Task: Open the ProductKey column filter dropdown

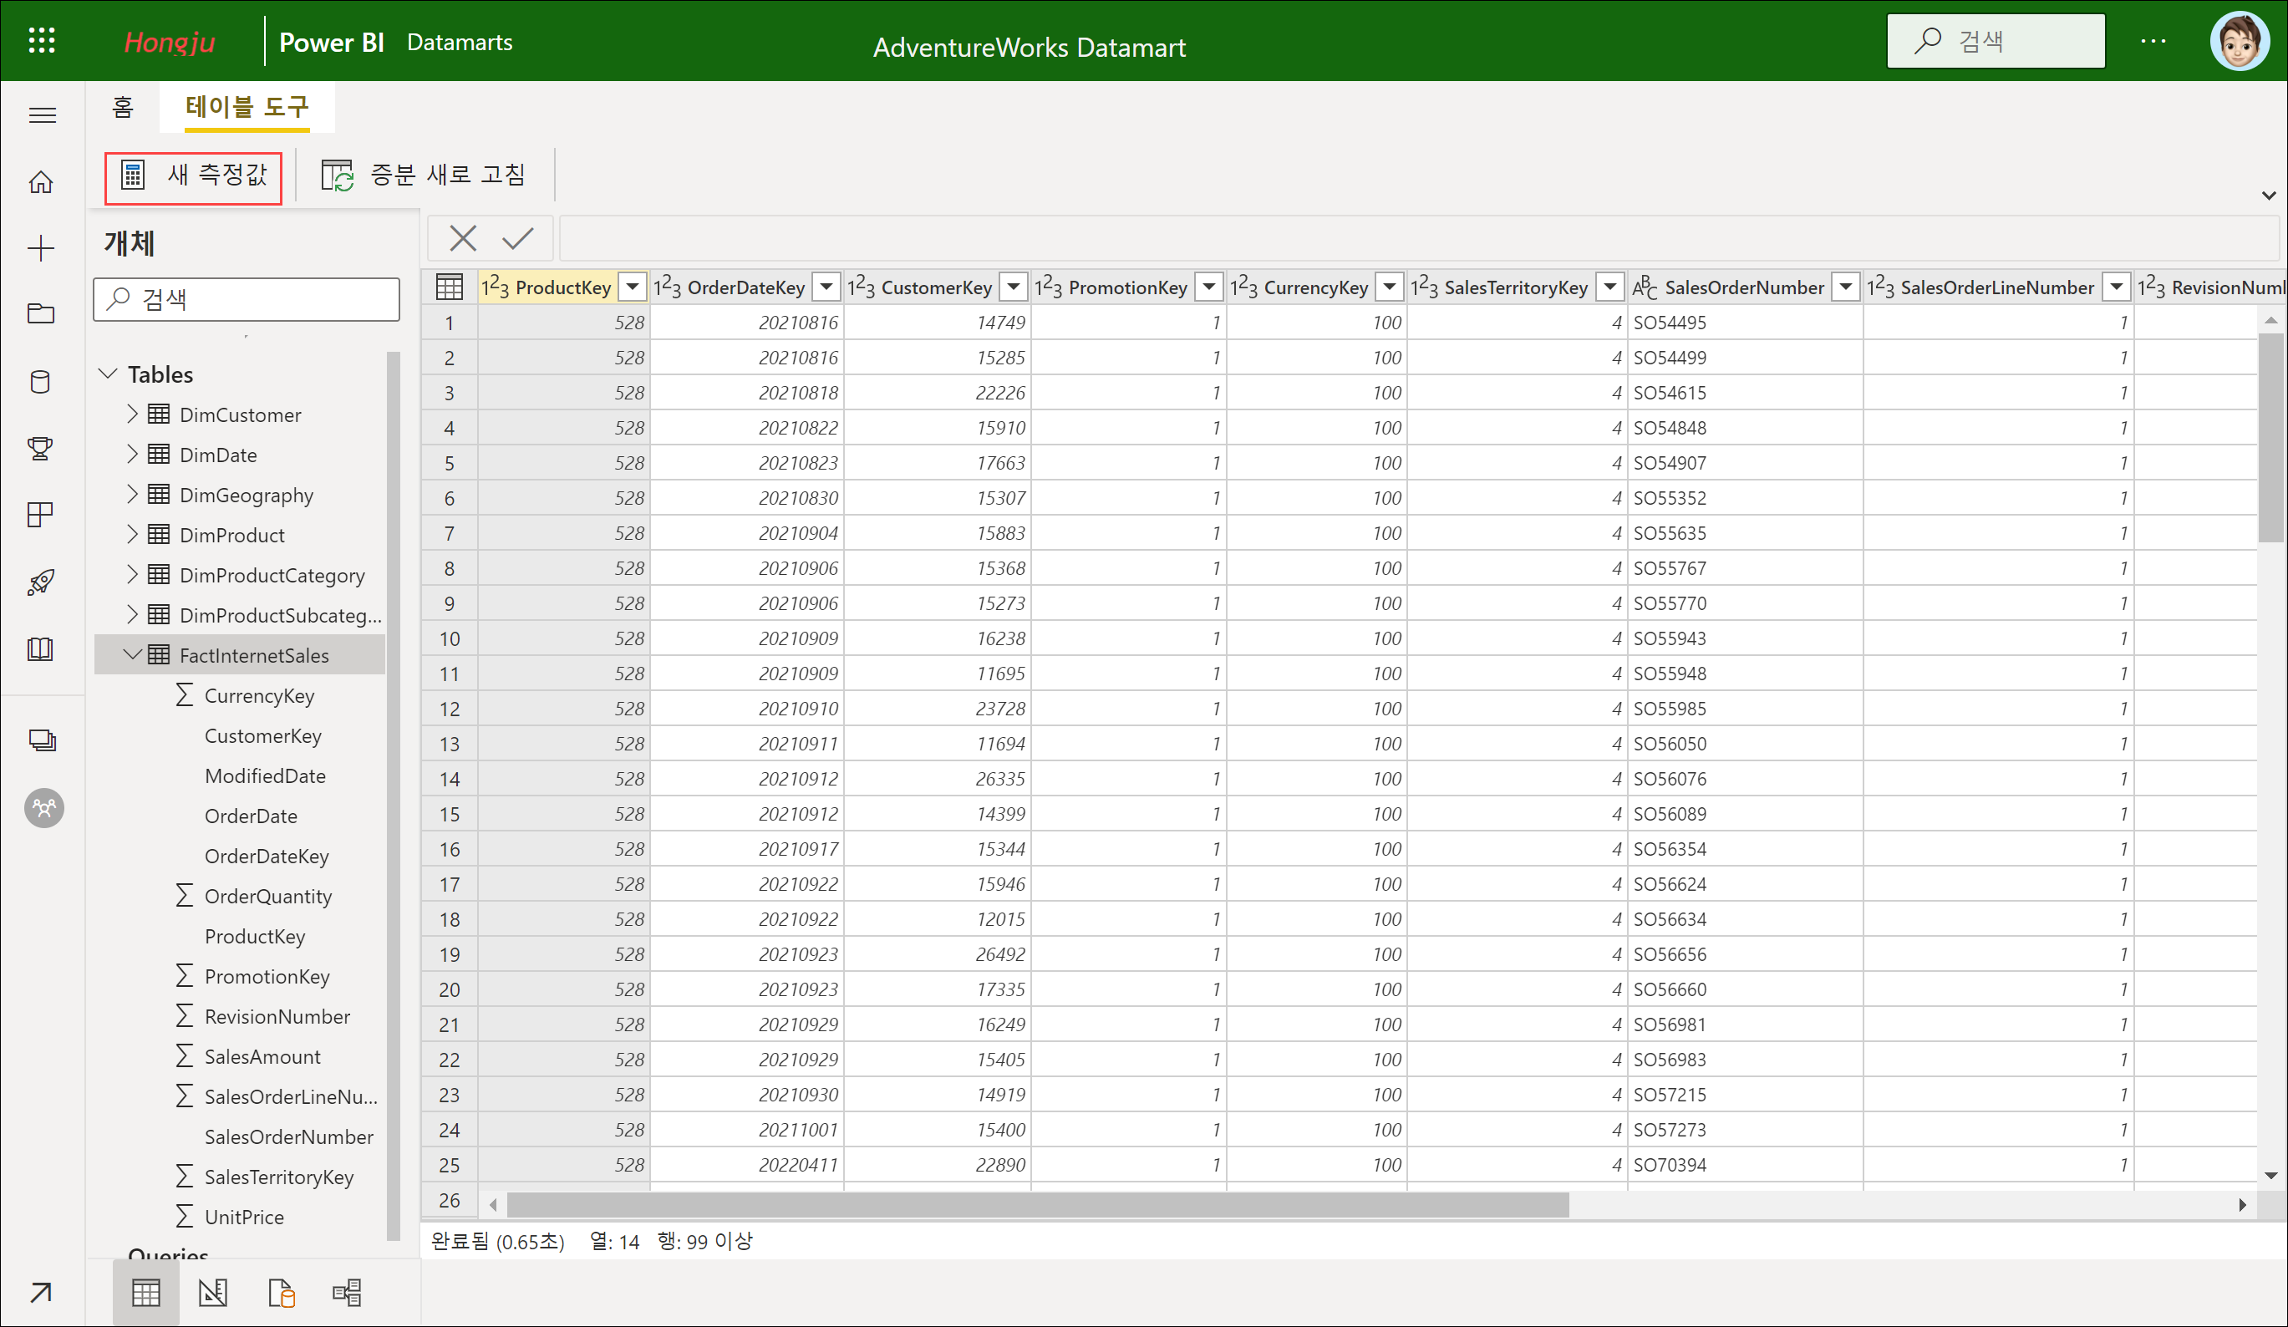Action: coord(632,287)
